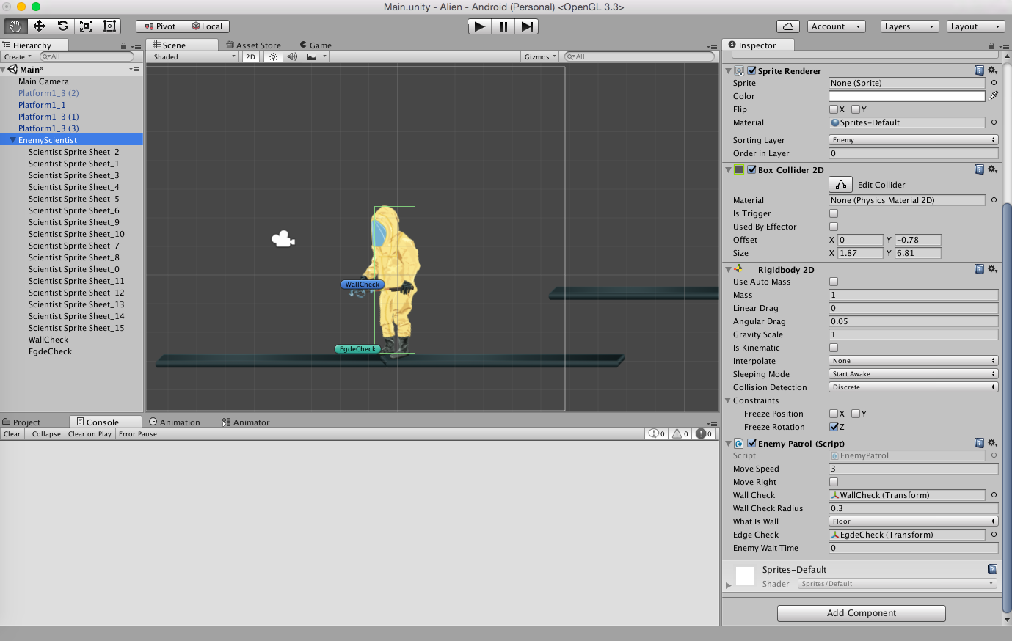Switch to the Animator tab
The height and width of the screenshot is (641, 1012).
pyautogui.click(x=247, y=422)
